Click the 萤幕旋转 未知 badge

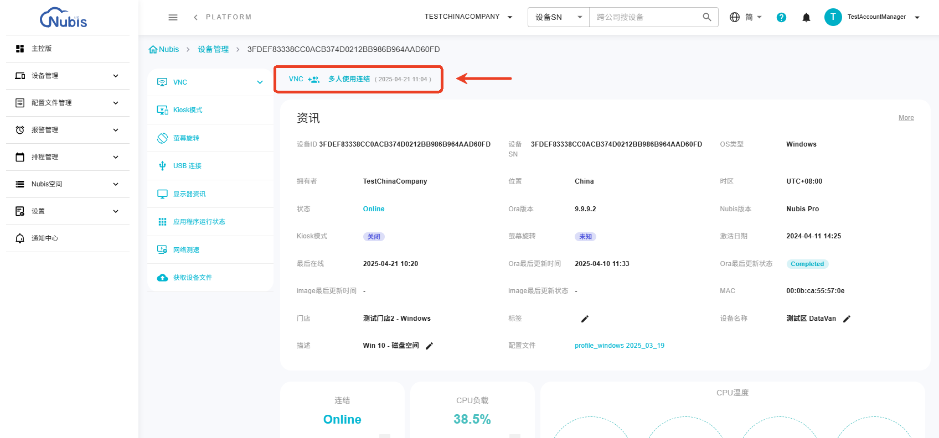coord(585,237)
